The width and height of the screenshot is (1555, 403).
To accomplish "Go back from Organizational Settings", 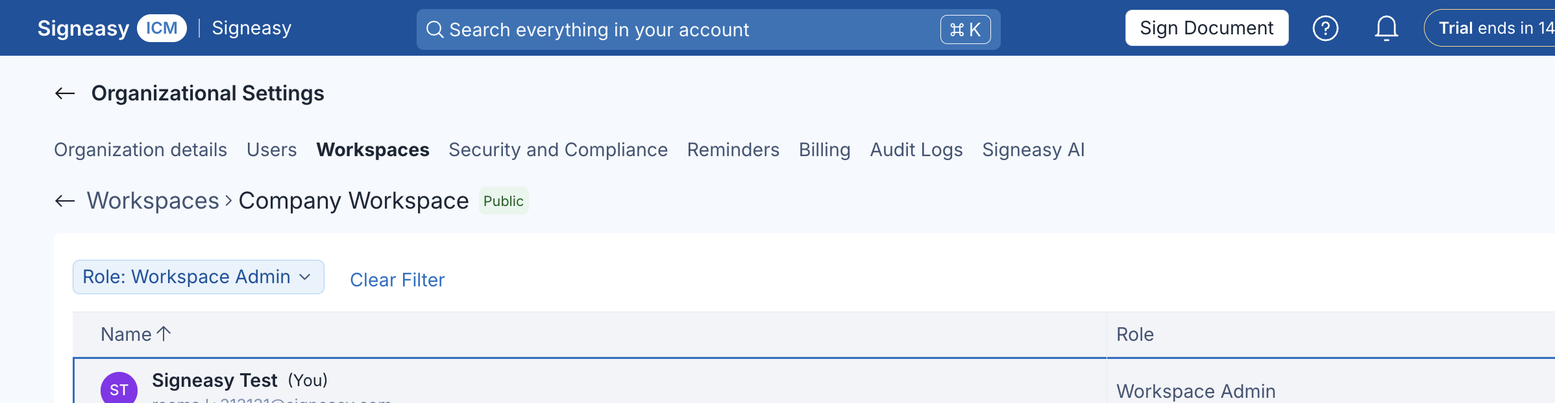I will [x=65, y=93].
